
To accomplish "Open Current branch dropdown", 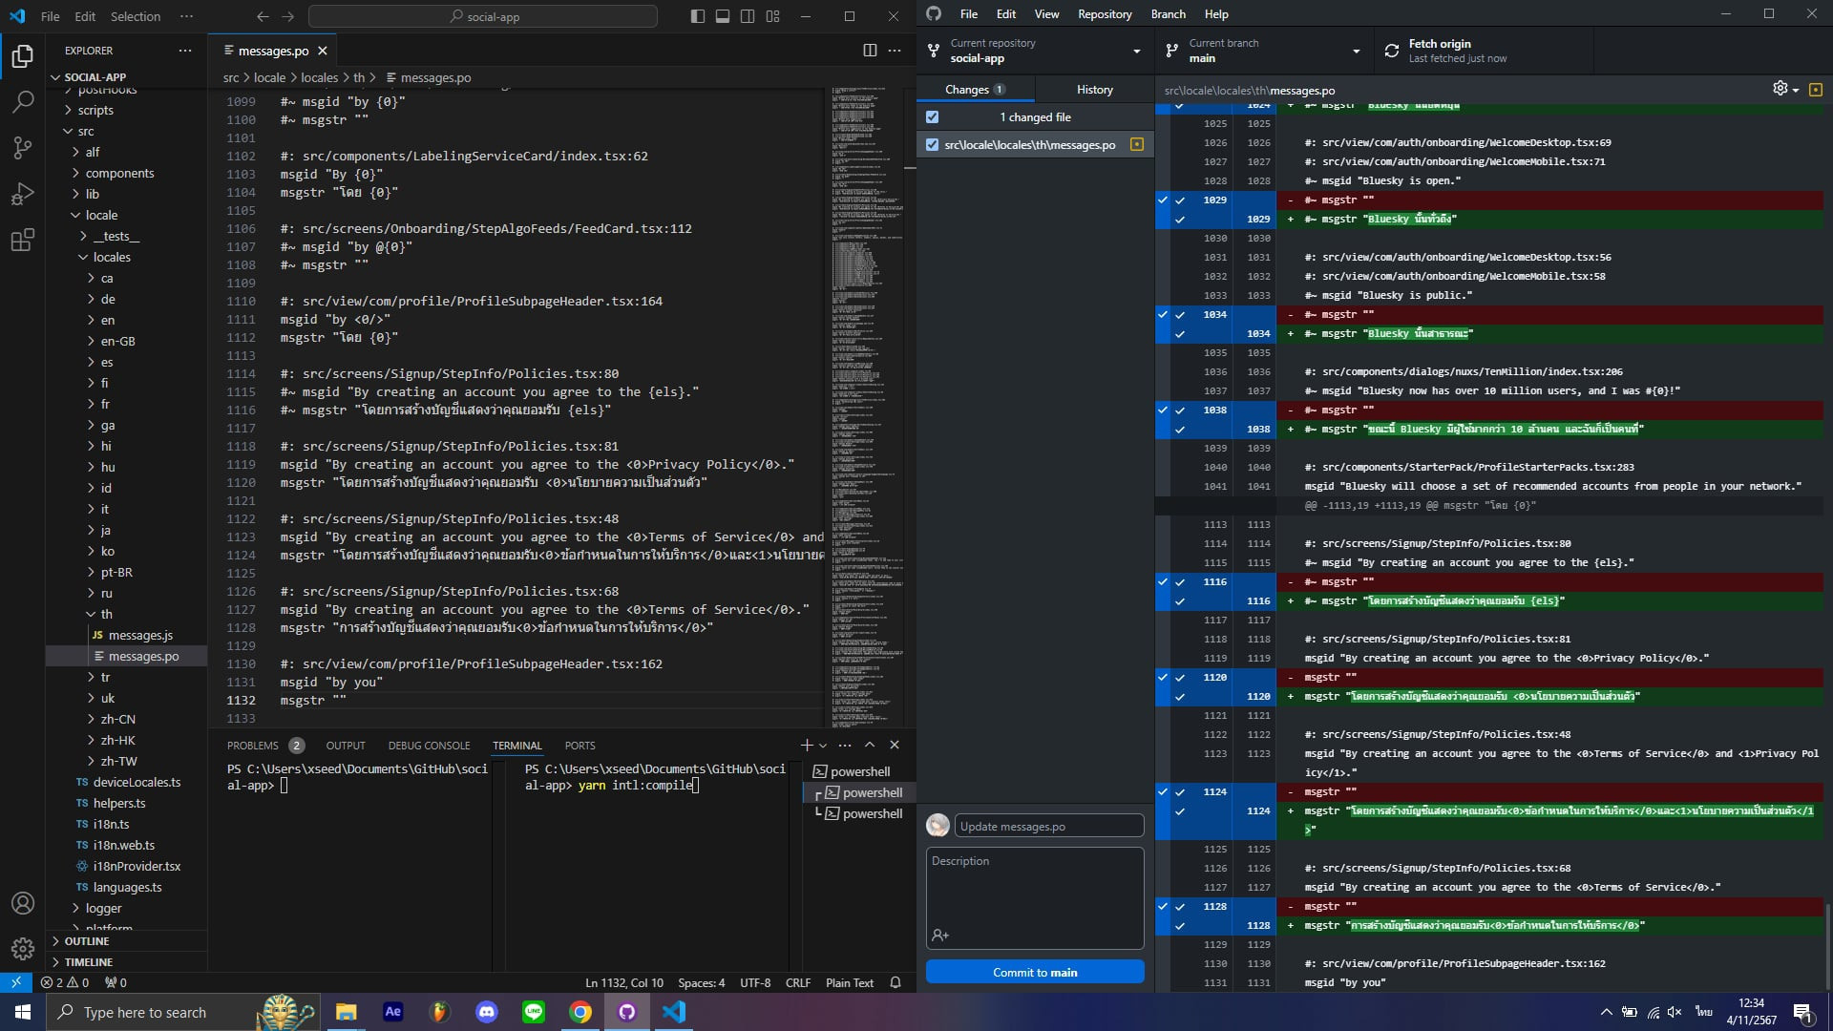I will (x=1264, y=51).
